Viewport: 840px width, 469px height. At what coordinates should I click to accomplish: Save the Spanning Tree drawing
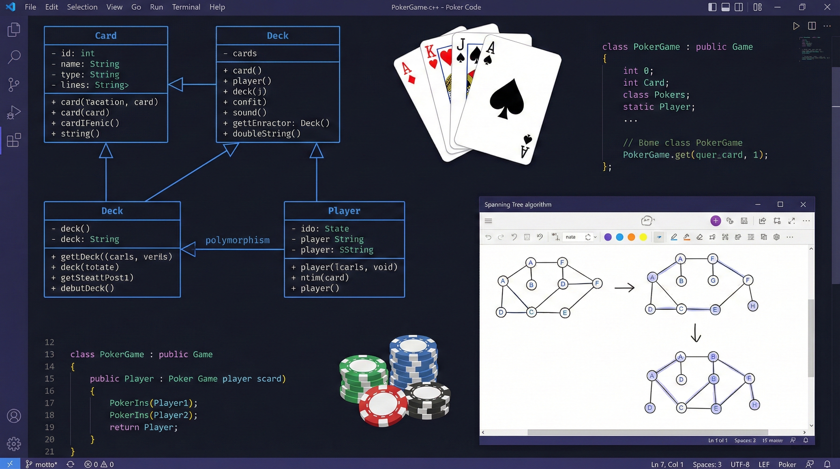(744, 221)
